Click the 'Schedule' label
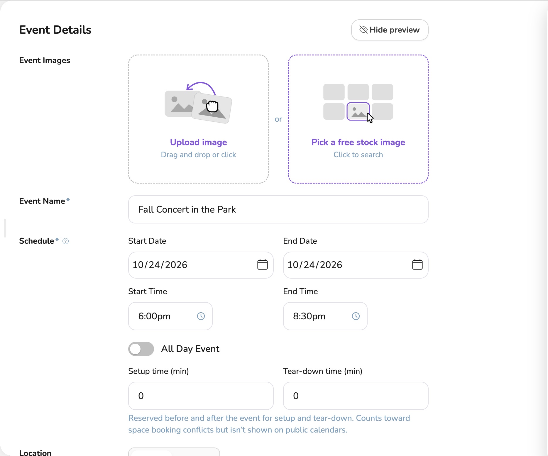Viewport: 548px width, 456px height. [36, 241]
